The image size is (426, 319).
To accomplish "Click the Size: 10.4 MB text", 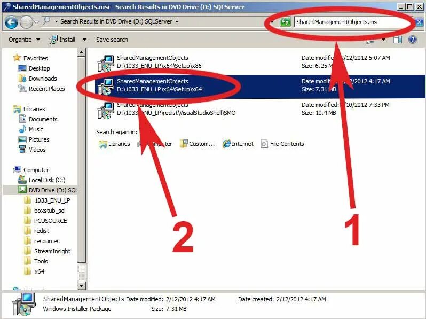I will (x=319, y=113).
